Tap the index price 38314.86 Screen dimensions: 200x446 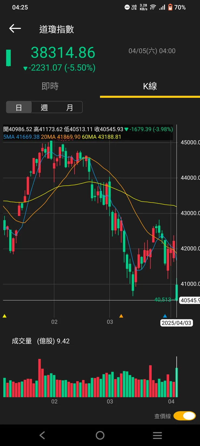point(63,52)
